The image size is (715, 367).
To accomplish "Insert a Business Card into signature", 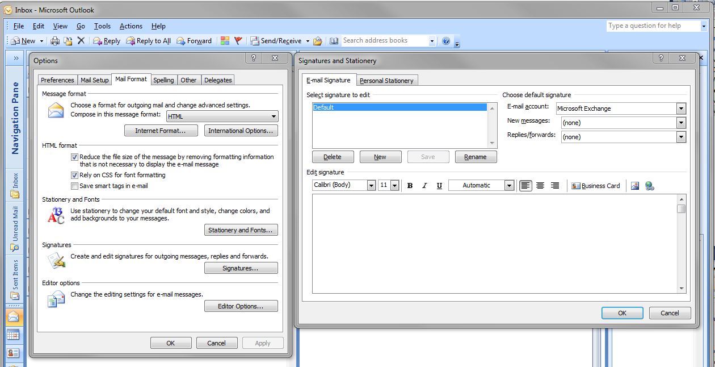I will coord(596,186).
